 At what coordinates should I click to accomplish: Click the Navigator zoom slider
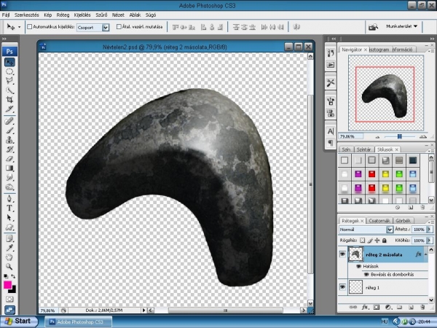[x=399, y=136]
